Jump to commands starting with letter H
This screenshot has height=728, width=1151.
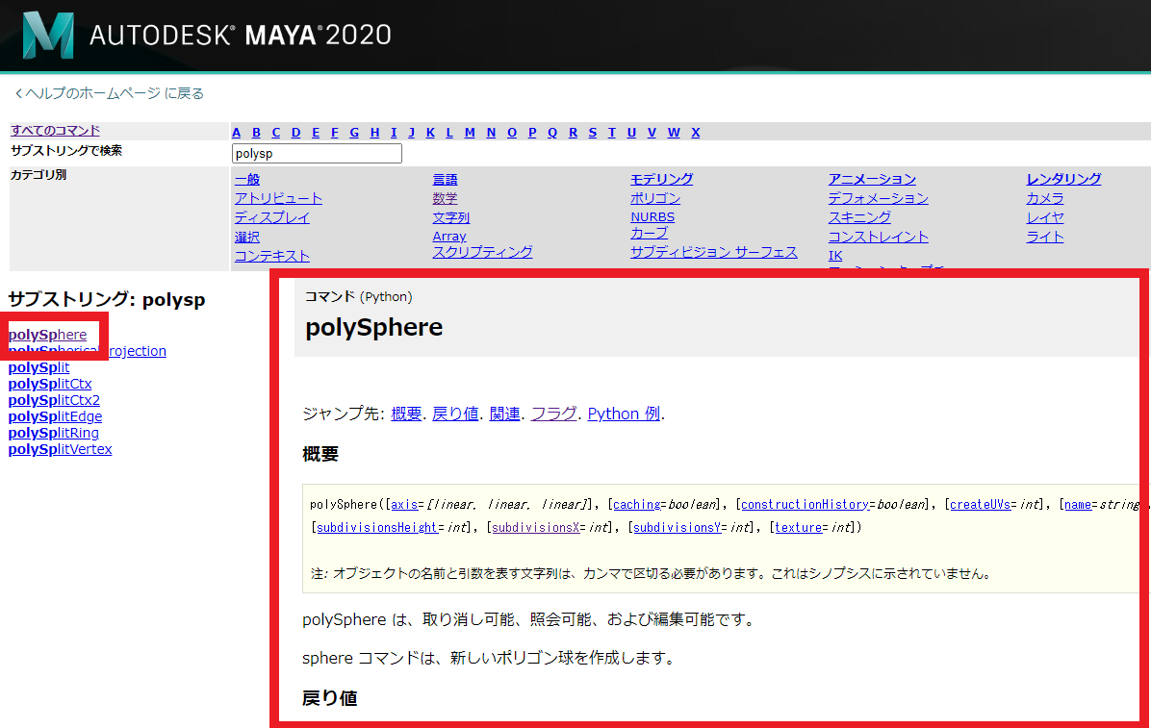[x=374, y=133]
